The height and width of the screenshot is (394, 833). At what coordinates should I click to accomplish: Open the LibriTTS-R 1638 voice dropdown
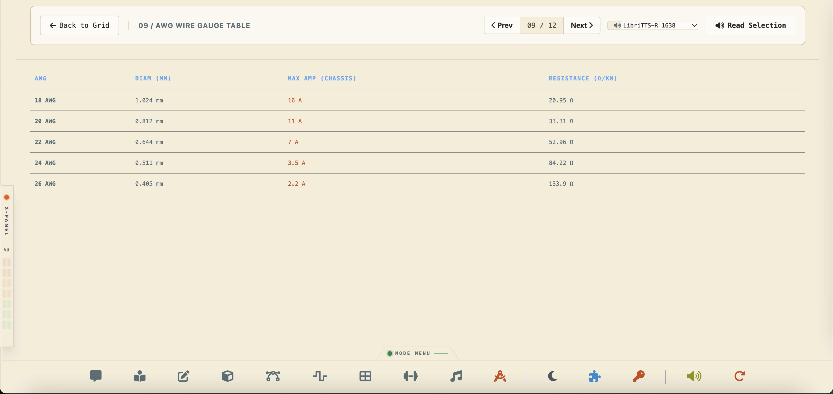click(x=653, y=25)
